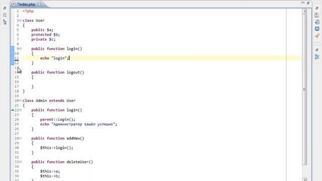
Task: Click the '<?php' opening tag on line 1
Action: pos(28,11)
